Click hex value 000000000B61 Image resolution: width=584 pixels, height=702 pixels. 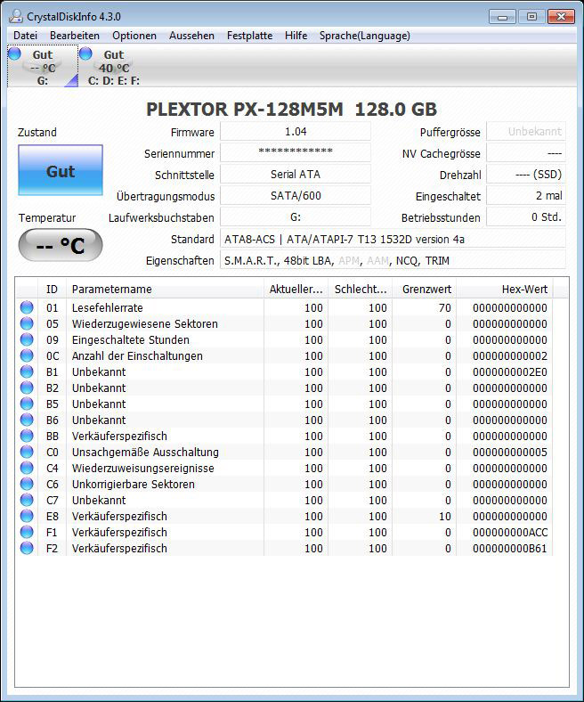pos(510,549)
